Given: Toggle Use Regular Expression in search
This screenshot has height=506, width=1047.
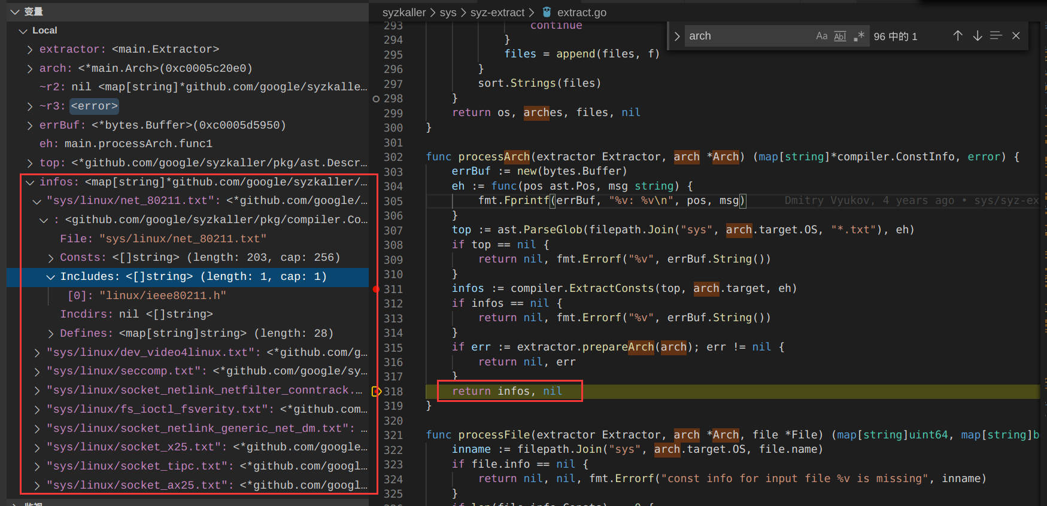Looking at the screenshot, I should click(x=859, y=36).
